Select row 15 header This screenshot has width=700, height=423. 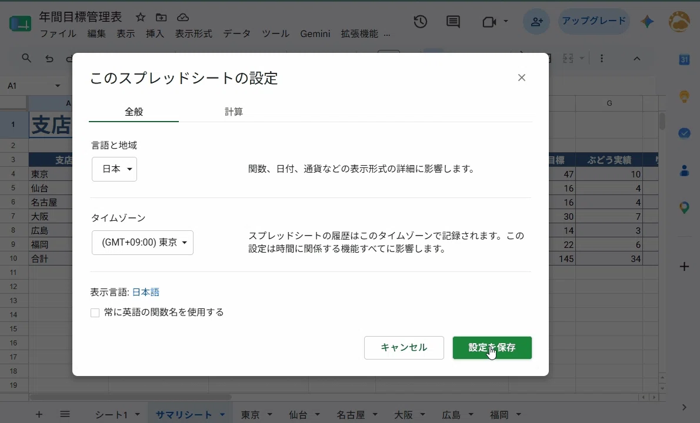(14, 329)
